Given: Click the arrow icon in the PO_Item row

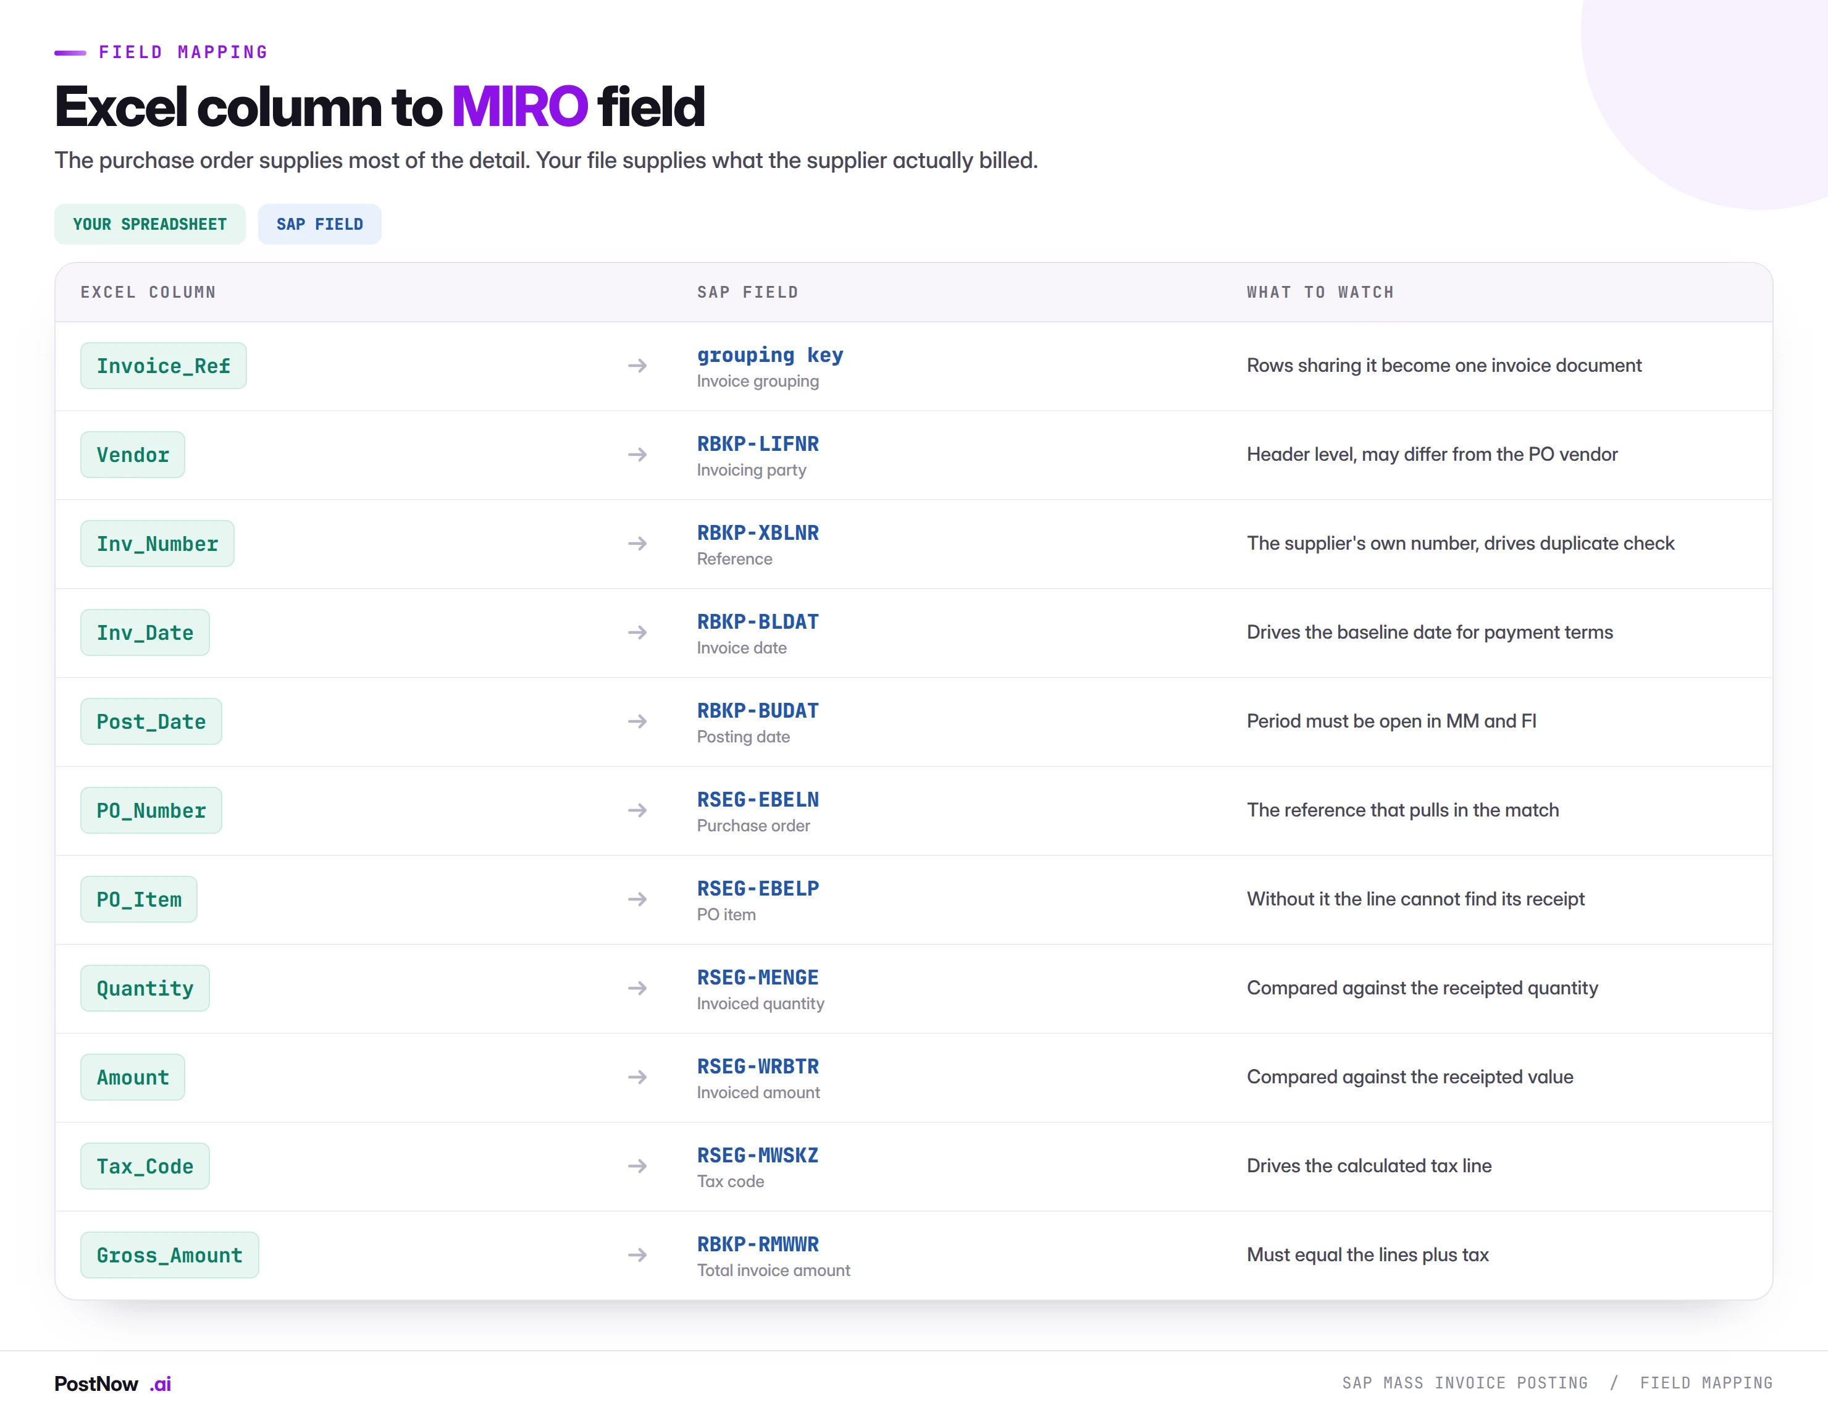Looking at the screenshot, I should pos(638,899).
